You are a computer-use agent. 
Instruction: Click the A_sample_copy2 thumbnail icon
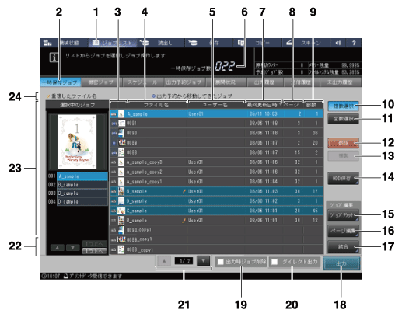tap(121, 172)
